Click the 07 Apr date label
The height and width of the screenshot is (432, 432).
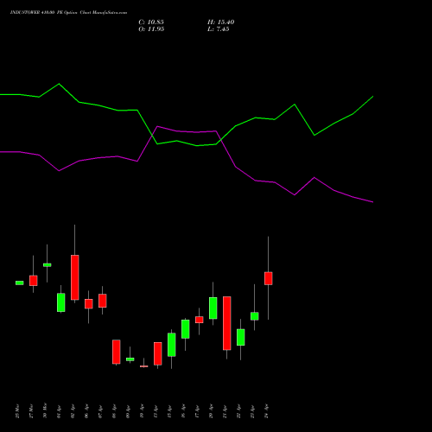click(100, 412)
